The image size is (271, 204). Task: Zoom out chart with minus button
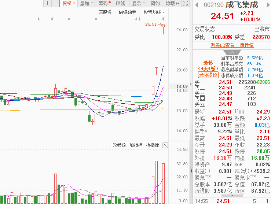pyautogui.click(x=55, y=3)
